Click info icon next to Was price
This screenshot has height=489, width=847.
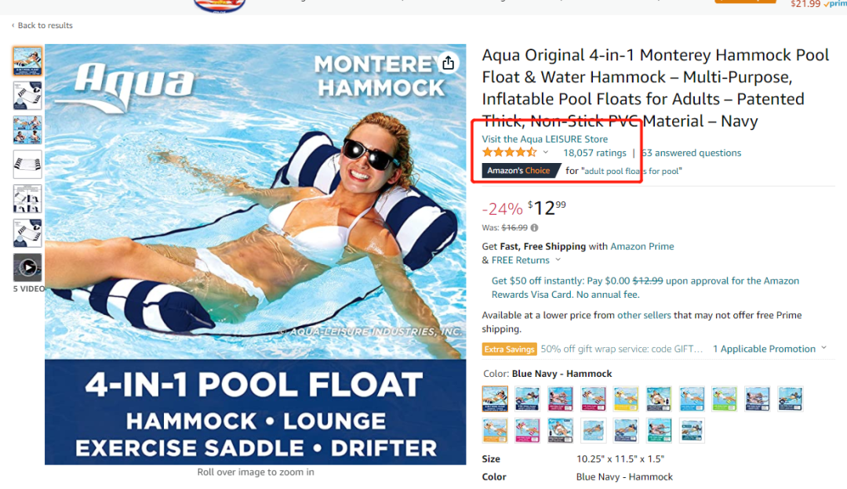pyautogui.click(x=534, y=228)
